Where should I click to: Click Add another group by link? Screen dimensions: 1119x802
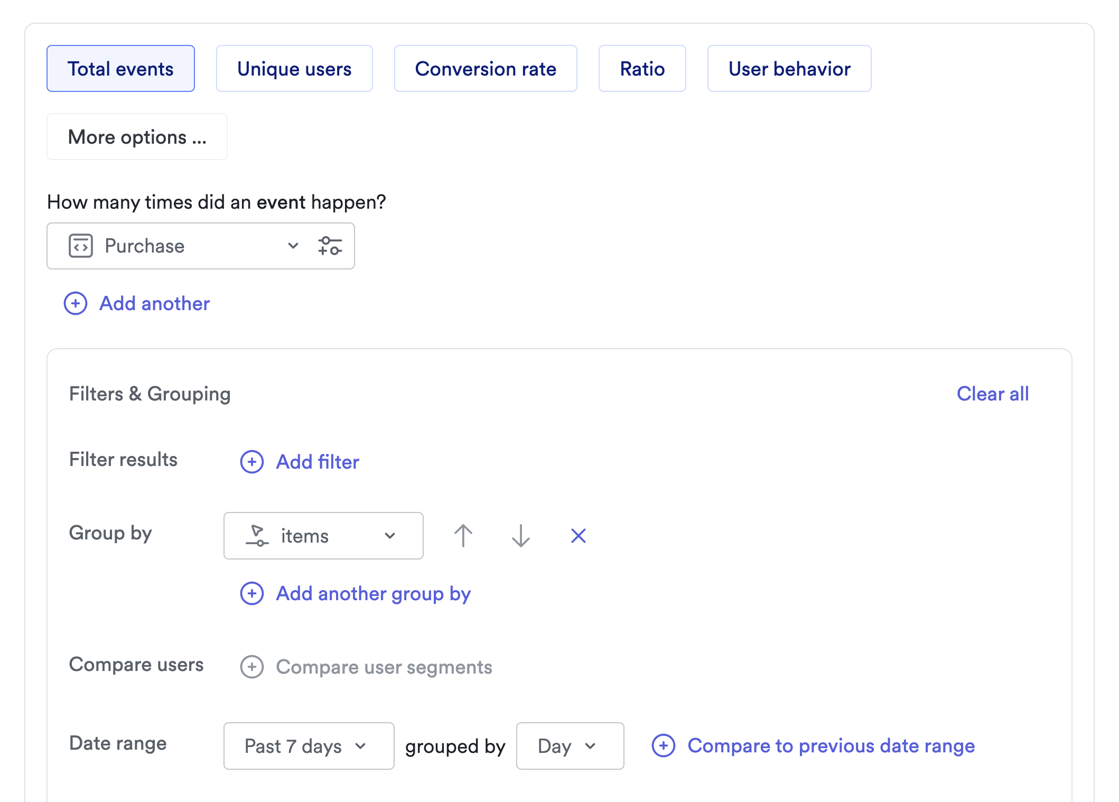point(373,594)
